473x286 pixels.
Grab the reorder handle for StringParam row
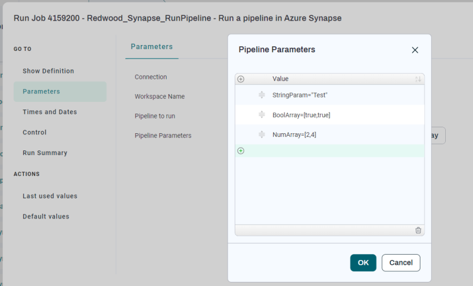click(x=261, y=95)
